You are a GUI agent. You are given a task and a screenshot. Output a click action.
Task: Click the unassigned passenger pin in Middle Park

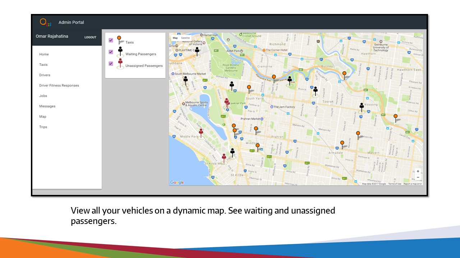(x=201, y=133)
